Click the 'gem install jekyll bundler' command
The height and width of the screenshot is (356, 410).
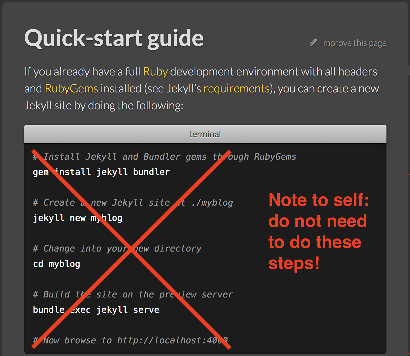101,172
